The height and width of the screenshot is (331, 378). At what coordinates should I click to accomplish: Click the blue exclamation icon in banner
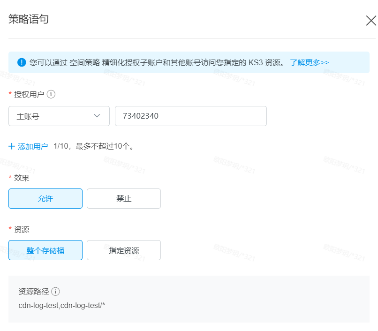click(x=22, y=62)
